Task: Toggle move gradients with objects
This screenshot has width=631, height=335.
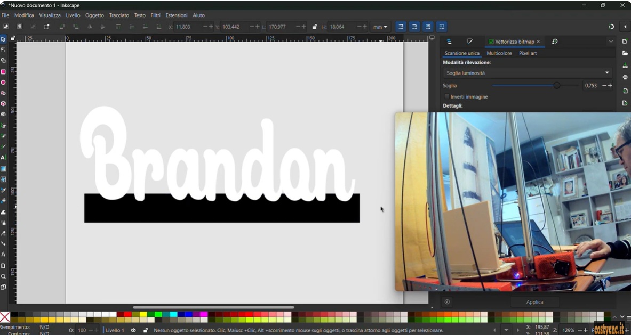Action: (428, 27)
